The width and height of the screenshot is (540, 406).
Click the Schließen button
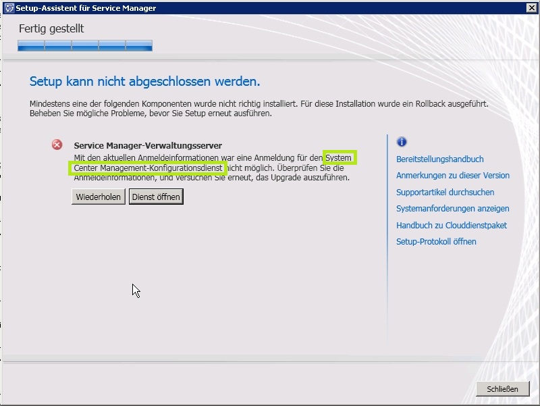tap(502, 389)
